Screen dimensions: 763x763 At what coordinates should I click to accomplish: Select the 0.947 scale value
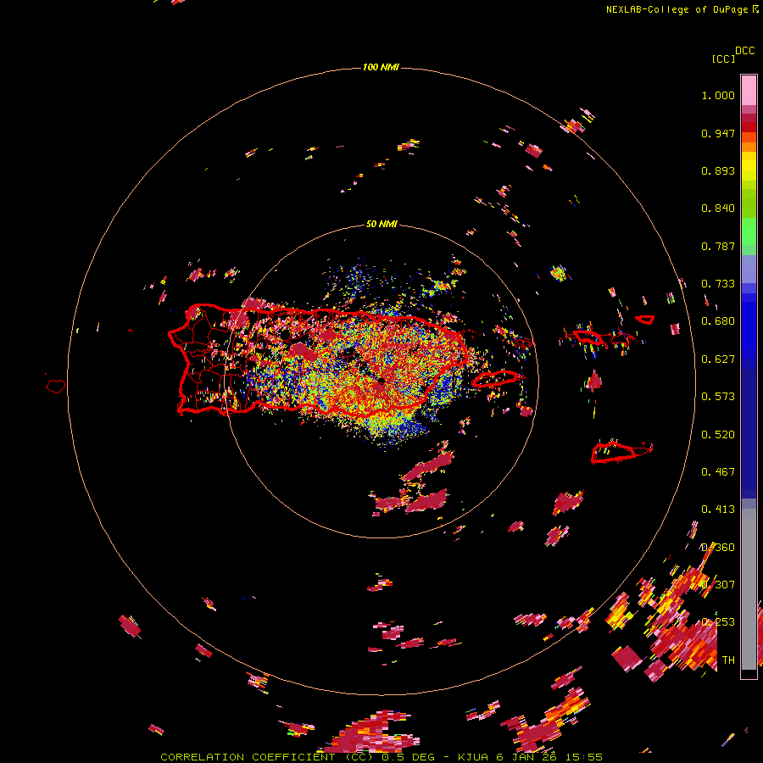pyautogui.click(x=718, y=133)
